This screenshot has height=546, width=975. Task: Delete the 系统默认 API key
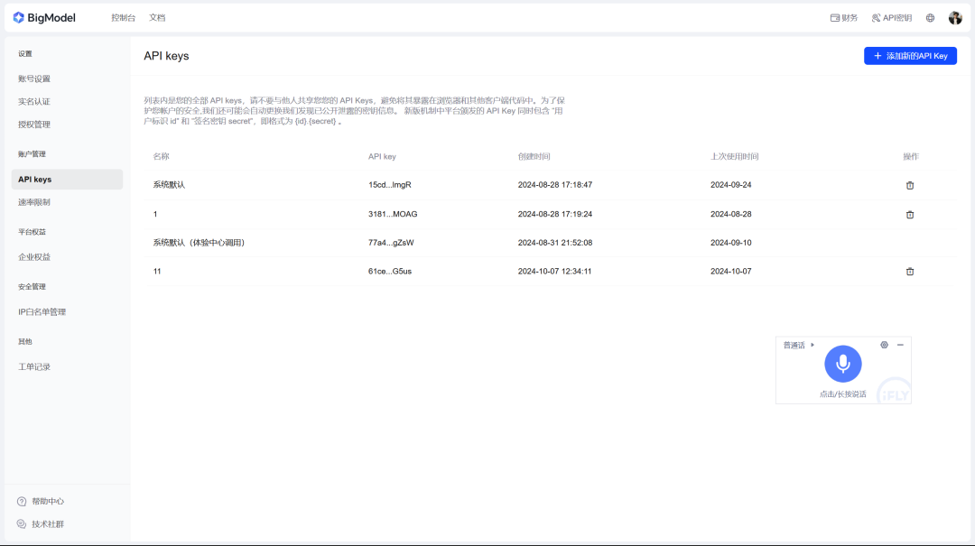(910, 185)
